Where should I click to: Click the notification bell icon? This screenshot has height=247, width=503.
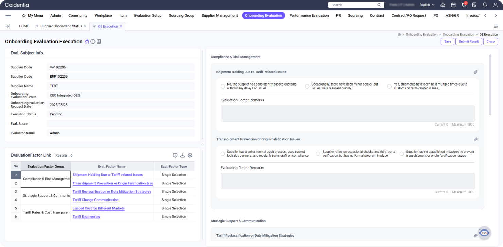coord(485,5)
